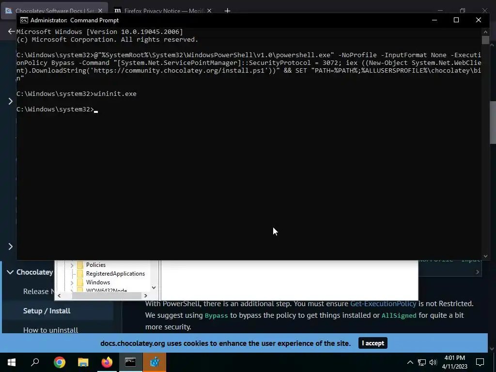Open the volume control tray icon

point(433,362)
